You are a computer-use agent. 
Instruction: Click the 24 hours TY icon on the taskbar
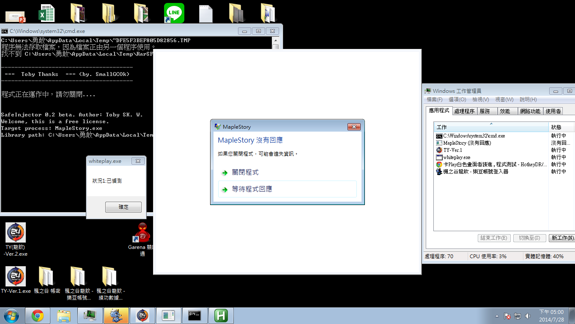(142, 316)
